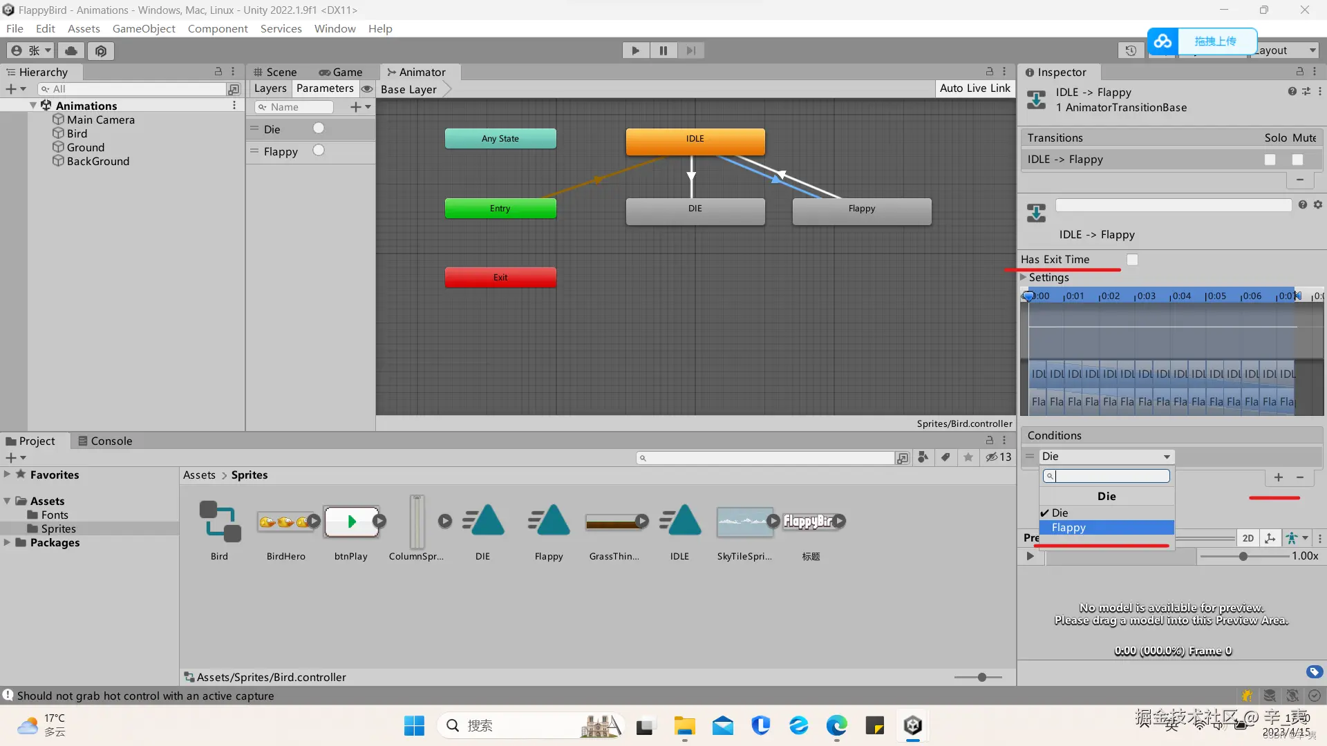Collapse the Animations scene in Hierarchy
This screenshot has height=746, width=1327.
32,106
